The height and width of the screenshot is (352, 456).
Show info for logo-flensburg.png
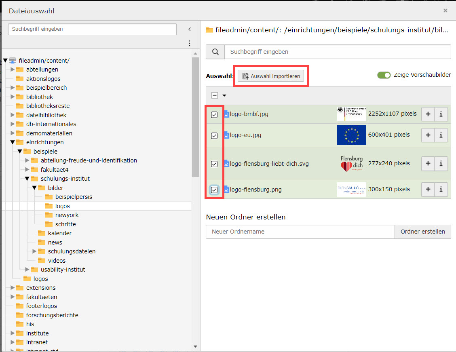(441, 190)
